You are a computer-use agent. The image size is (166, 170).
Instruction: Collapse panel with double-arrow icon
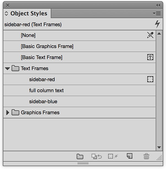[158, 5]
